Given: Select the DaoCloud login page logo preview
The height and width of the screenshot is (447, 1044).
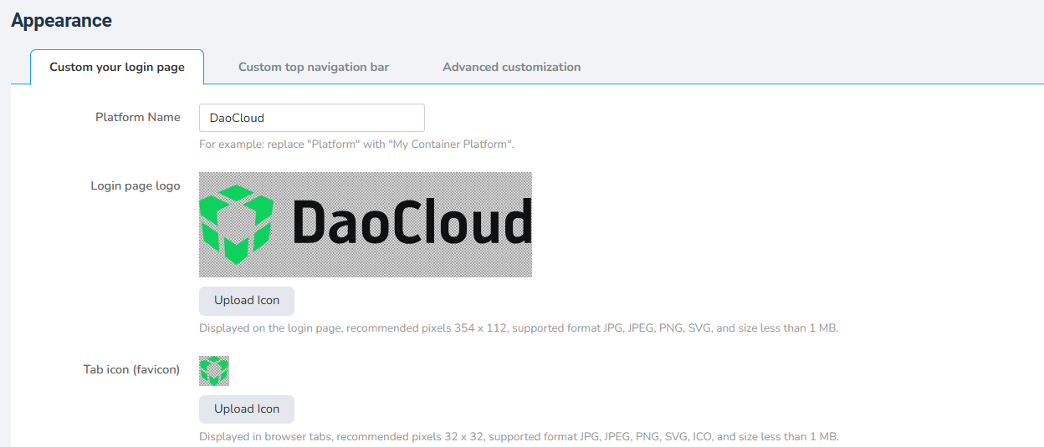Looking at the screenshot, I should tap(366, 224).
